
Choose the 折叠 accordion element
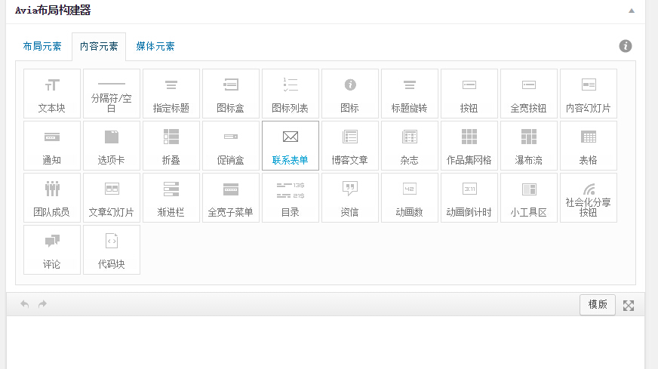[x=171, y=146]
